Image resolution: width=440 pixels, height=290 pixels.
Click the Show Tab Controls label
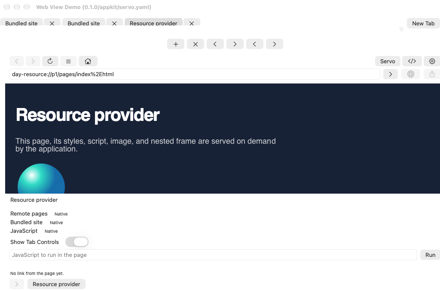tap(34, 242)
